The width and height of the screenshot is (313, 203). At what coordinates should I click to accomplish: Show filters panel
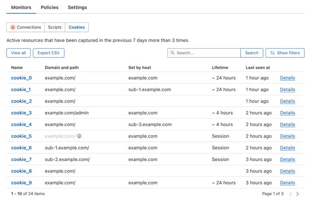285,53
